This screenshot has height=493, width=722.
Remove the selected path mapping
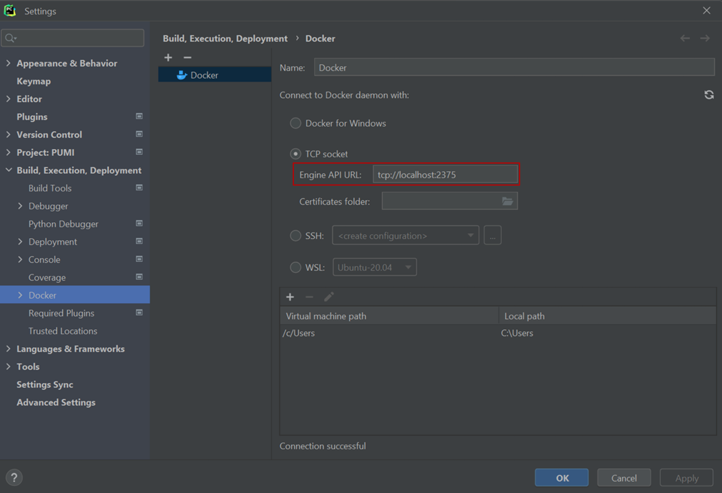309,297
